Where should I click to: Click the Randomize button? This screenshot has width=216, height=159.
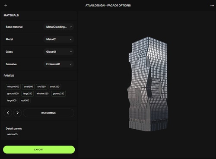coord(48,113)
